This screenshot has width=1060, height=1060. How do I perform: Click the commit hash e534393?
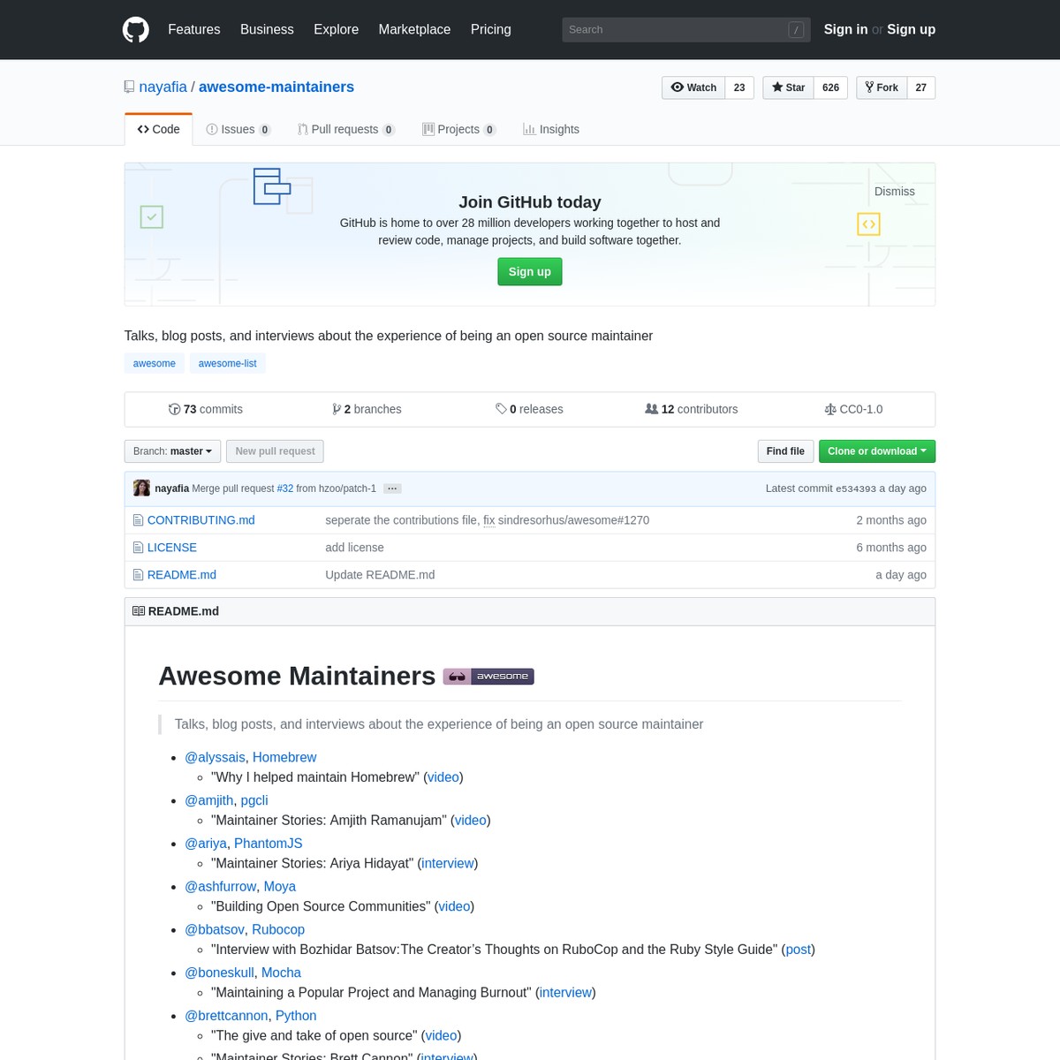(x=856, y=488)
